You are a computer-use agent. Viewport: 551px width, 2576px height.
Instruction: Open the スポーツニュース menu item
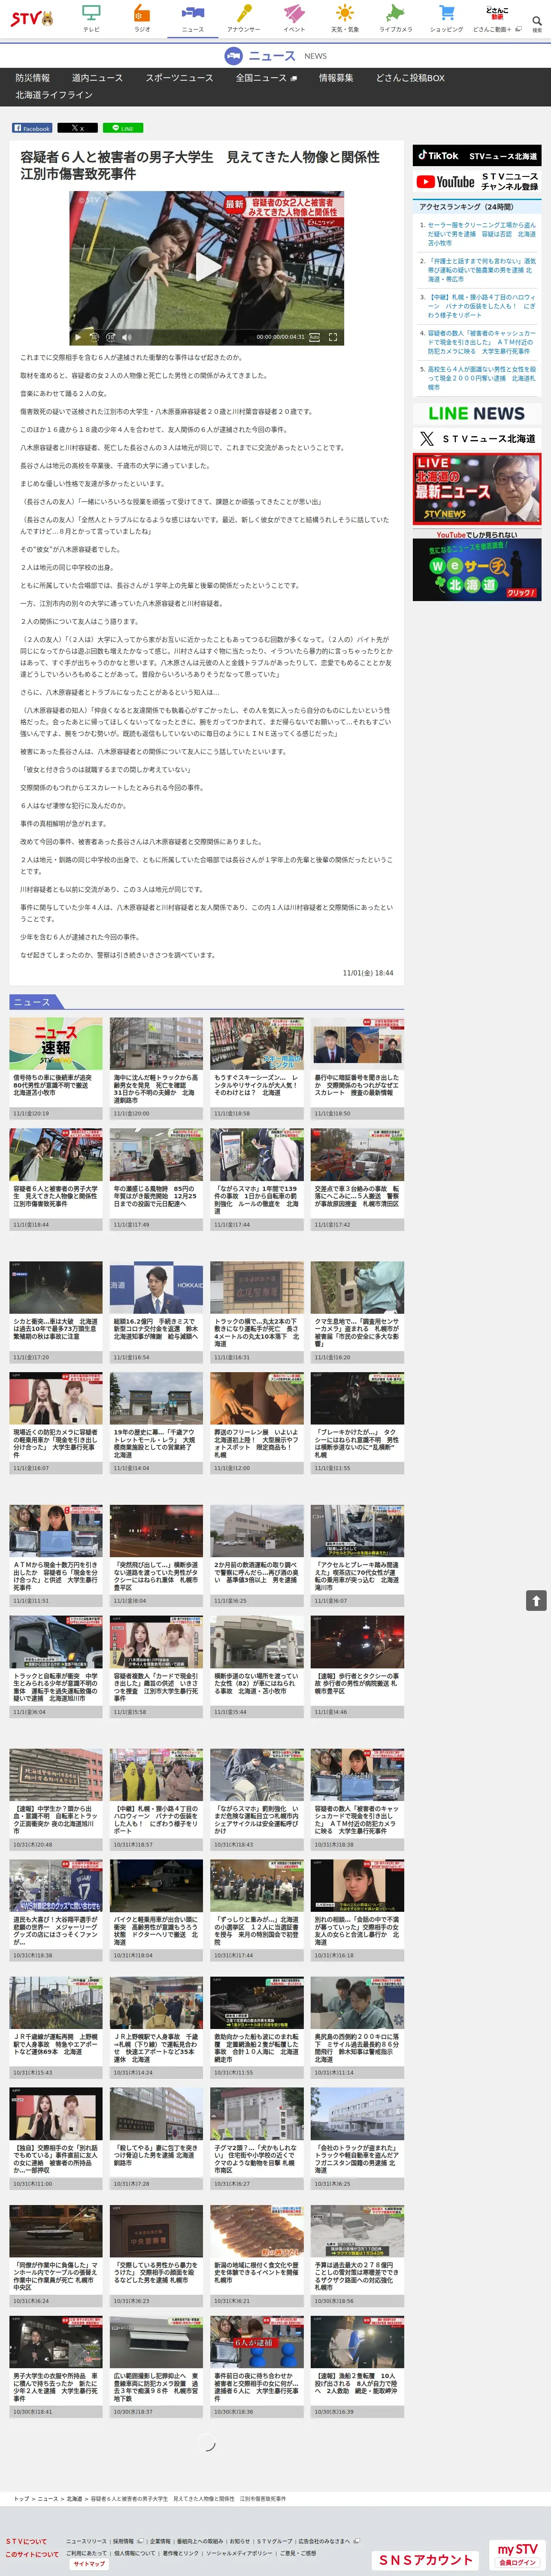179,78
